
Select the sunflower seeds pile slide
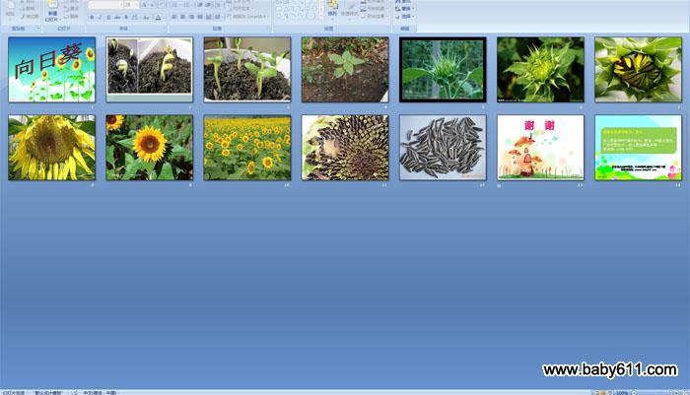tap(443, 147)
